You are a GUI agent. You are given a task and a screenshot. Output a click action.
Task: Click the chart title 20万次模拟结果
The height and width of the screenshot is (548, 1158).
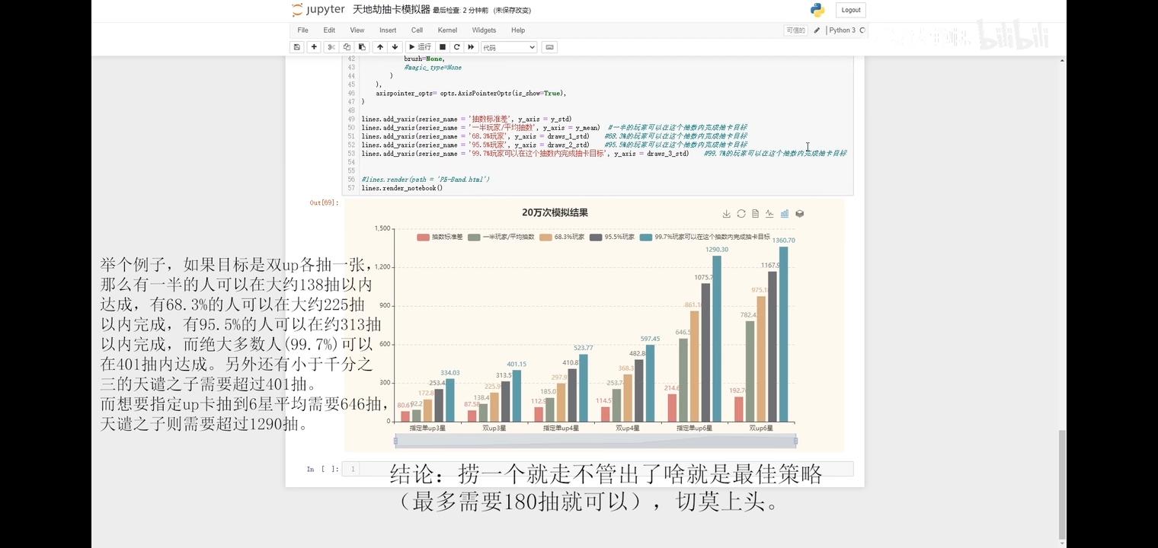[x=555, y=213]
